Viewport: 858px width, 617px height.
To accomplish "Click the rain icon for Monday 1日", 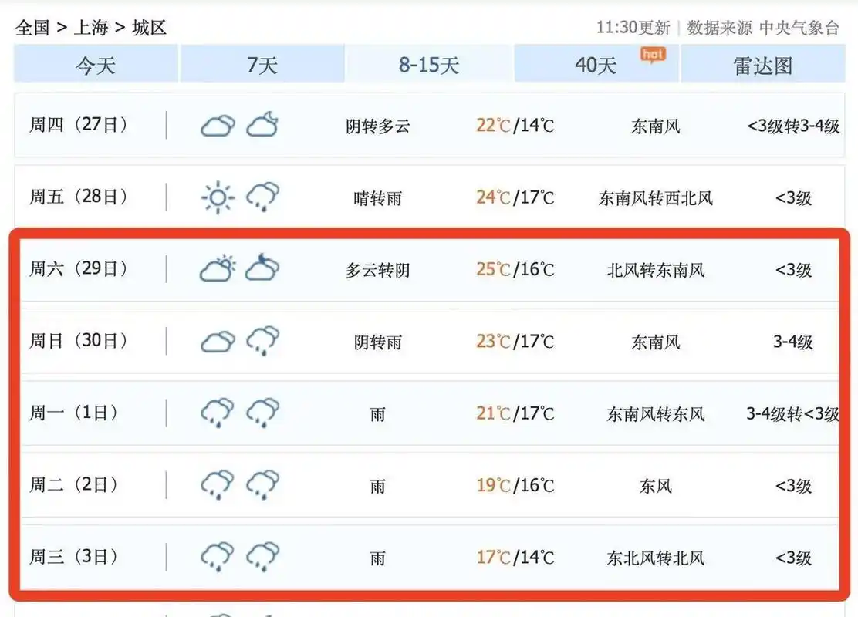I will [x=217, y=413].
